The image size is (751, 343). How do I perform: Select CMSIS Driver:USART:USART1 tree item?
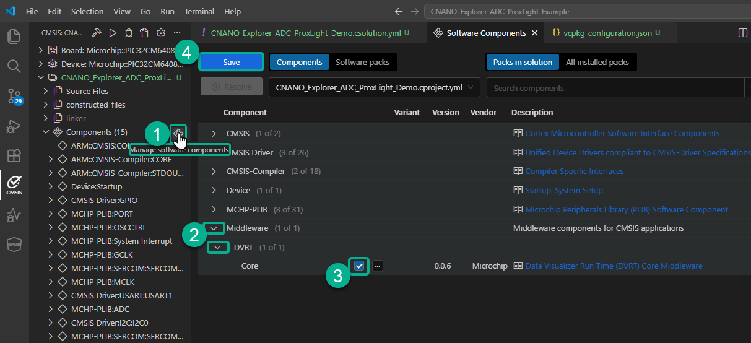coord(121,295)
